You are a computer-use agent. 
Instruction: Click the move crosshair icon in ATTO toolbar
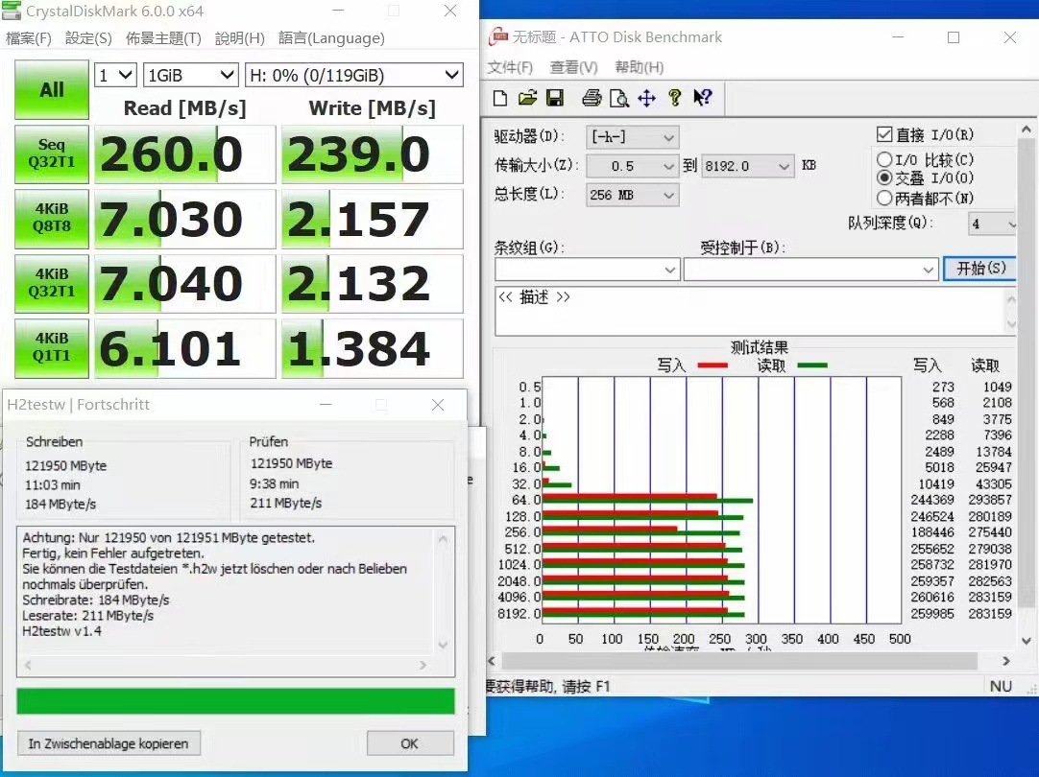point(646,99)
